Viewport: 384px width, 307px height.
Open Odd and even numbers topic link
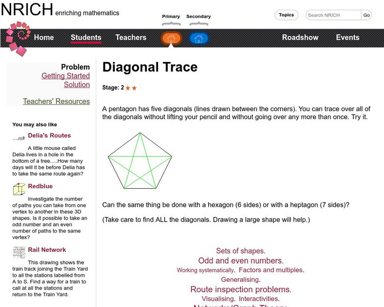241,260
